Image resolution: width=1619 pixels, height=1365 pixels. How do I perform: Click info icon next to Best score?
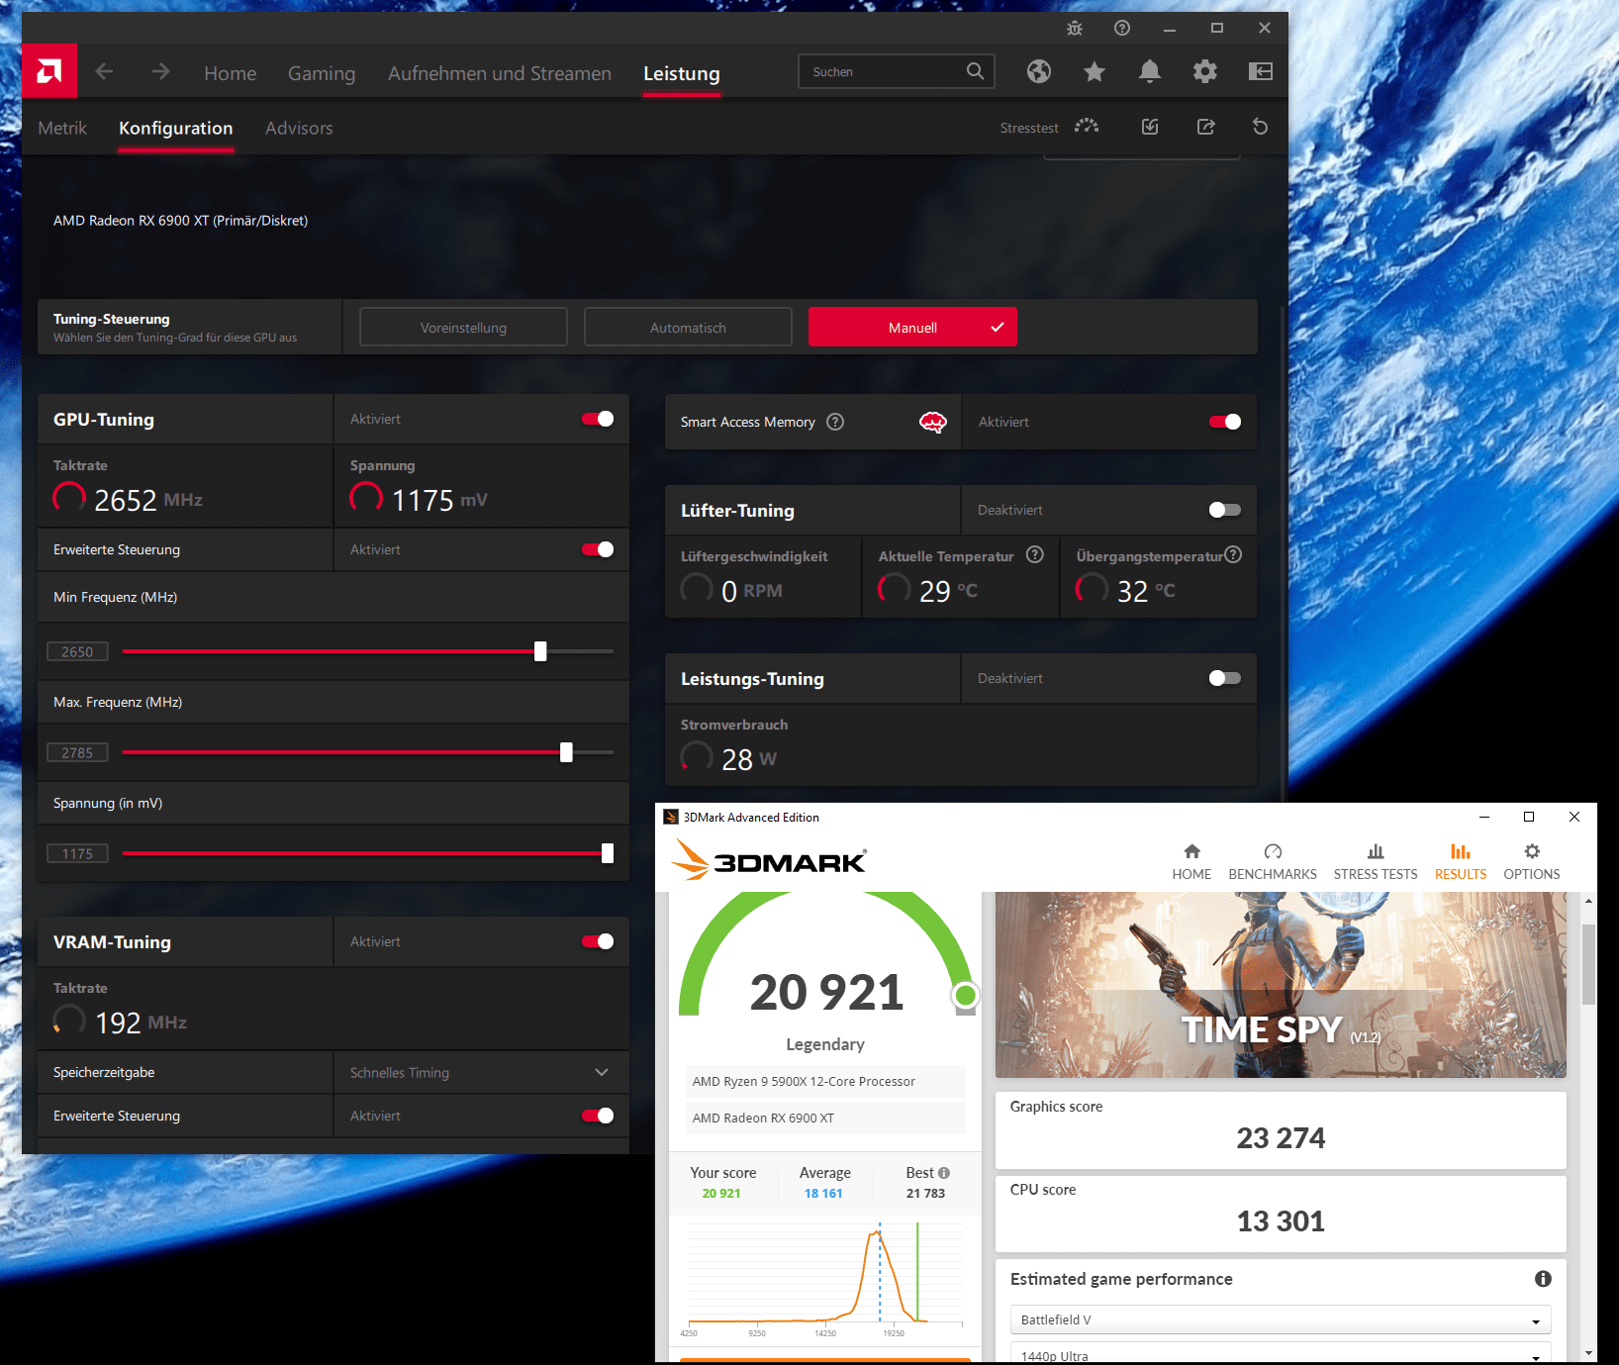point(944,1173)
